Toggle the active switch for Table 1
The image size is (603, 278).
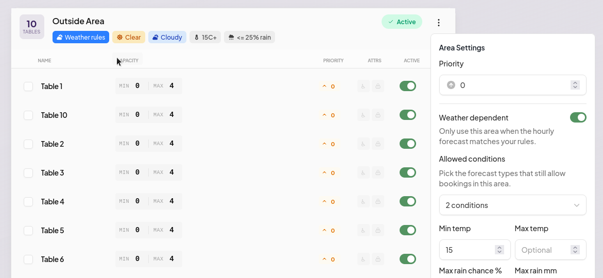408,86
